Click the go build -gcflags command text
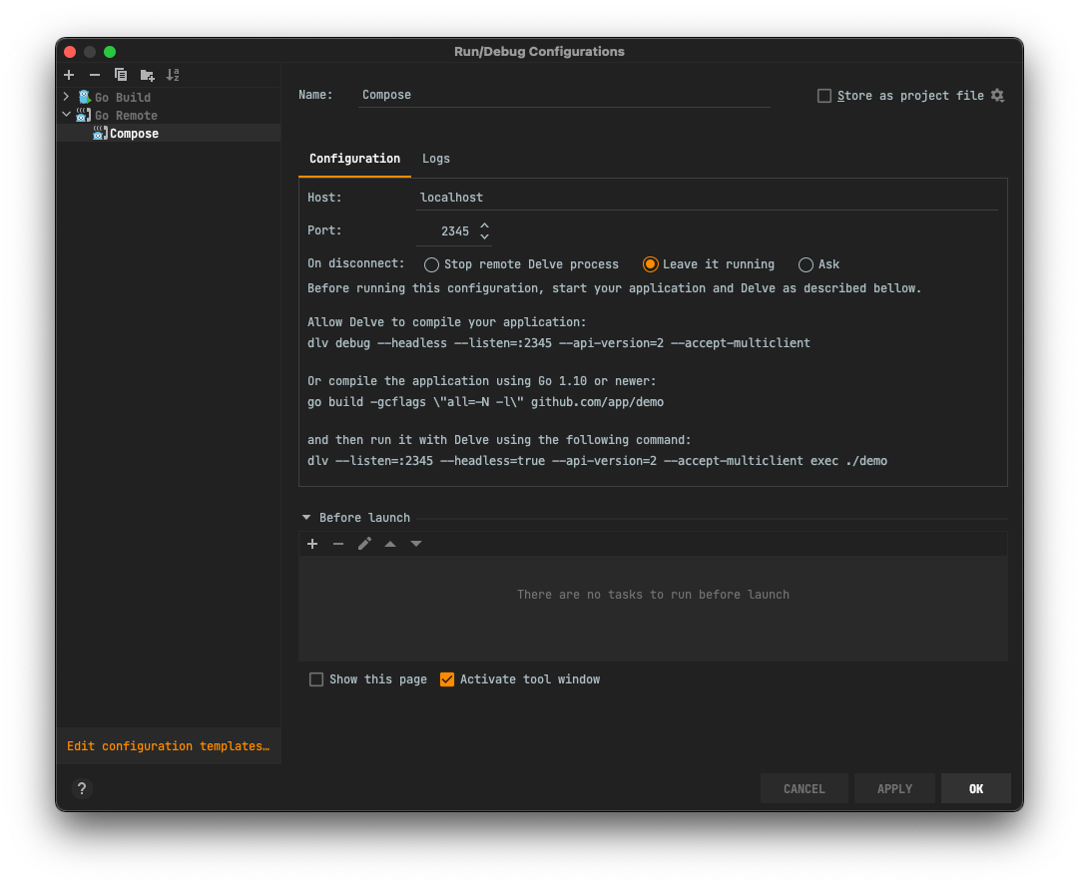 [485, 401]
